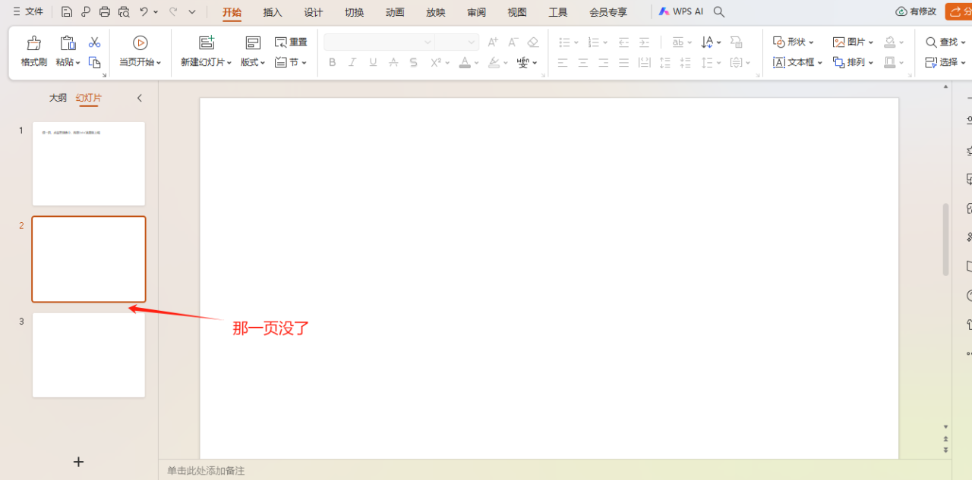Viewport: 972px width, 480px height.
Task: Toggle bold formatting
Action: tap(331, 62)
